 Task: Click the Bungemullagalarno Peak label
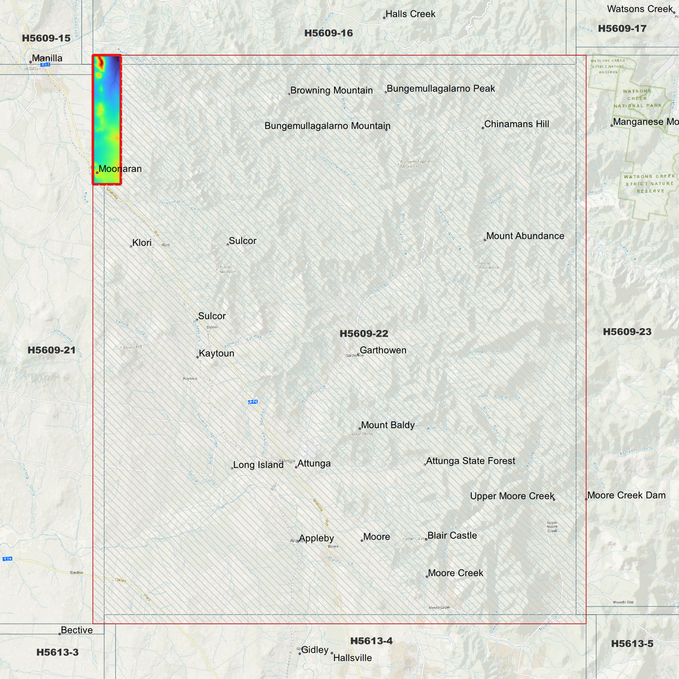[441, 89]
